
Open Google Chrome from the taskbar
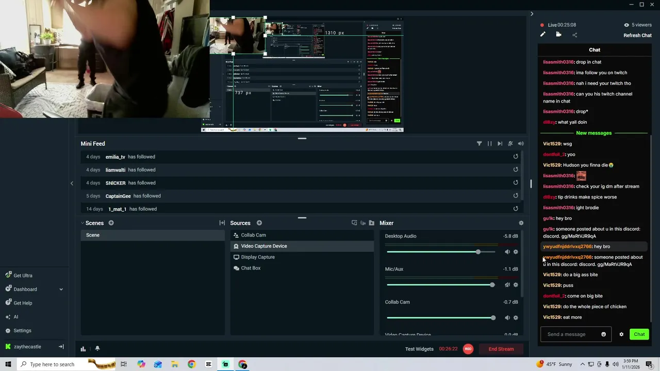tap(191, 364)
